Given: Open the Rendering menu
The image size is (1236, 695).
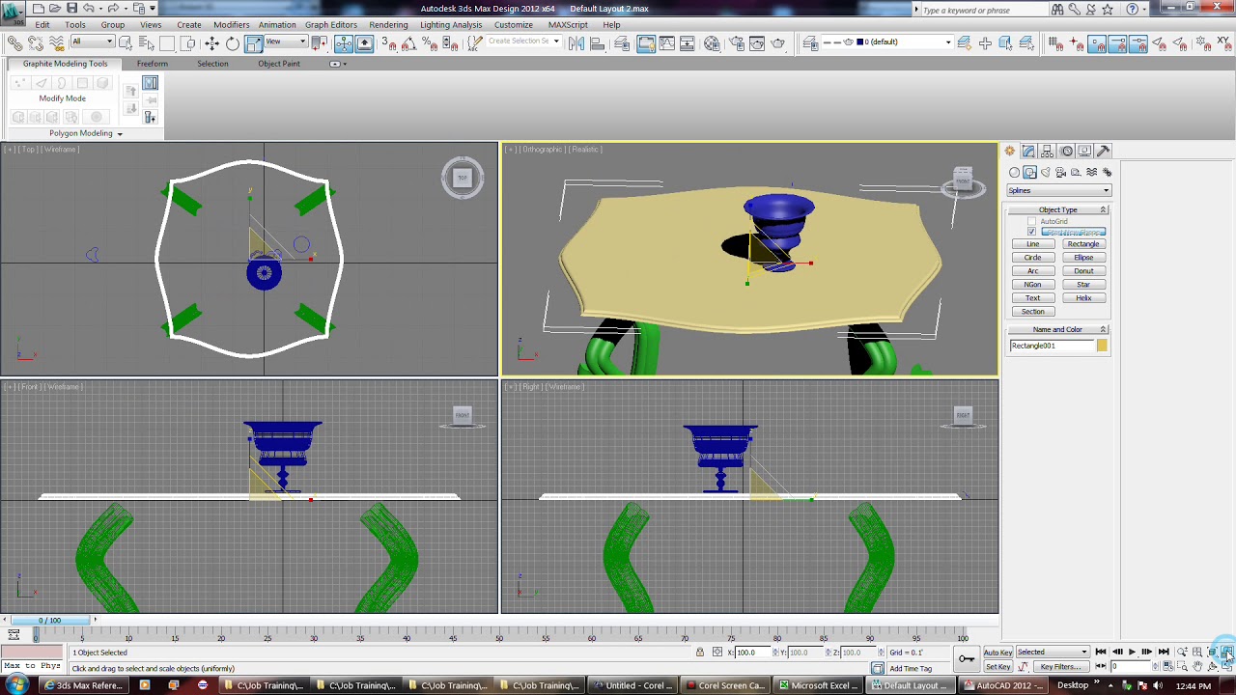Looking at the screenshot, I should click(x=388, y=24).
